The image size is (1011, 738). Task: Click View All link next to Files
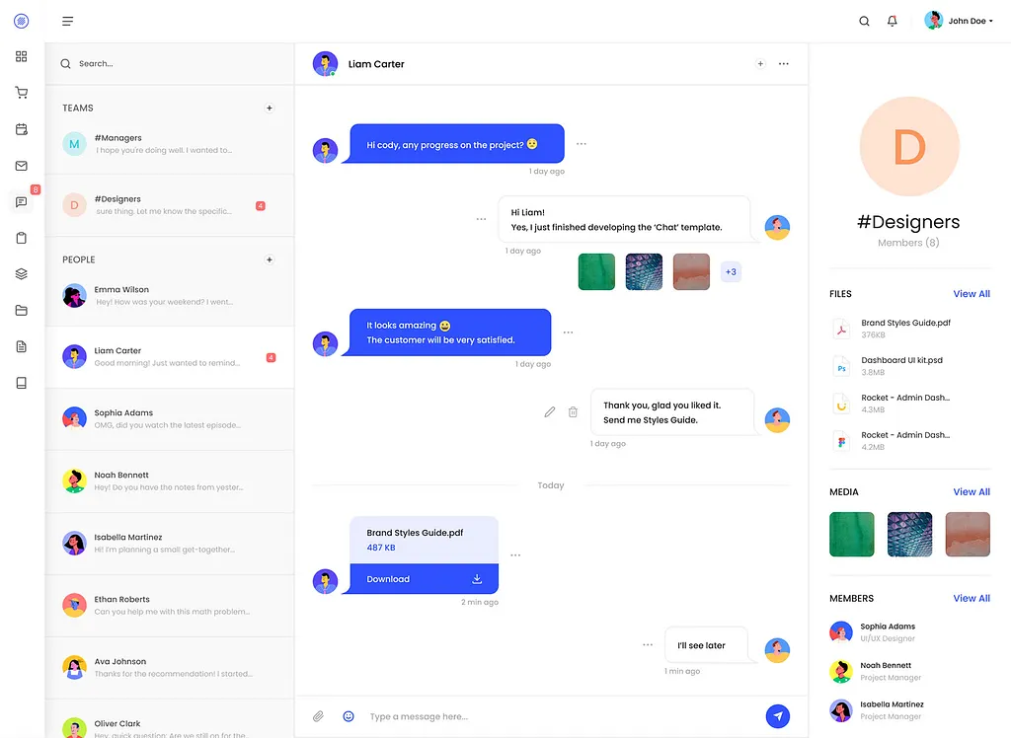(x=971, y=294)
